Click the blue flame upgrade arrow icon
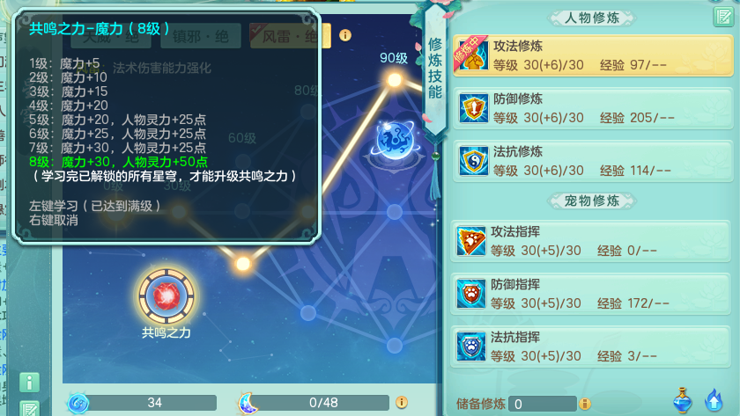 tap(714, 400)
